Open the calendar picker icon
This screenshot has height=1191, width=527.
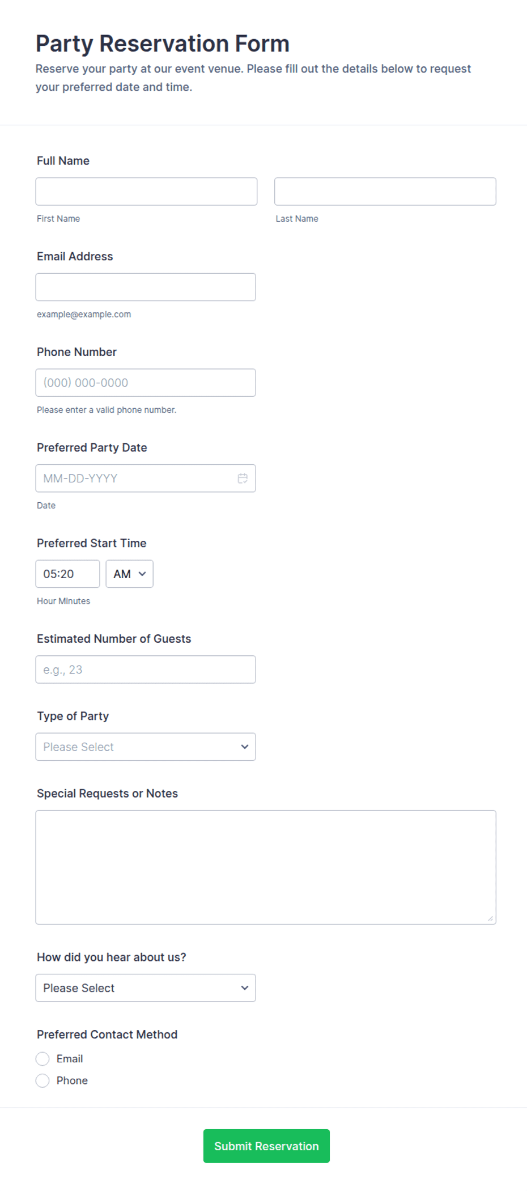(243, 478)
